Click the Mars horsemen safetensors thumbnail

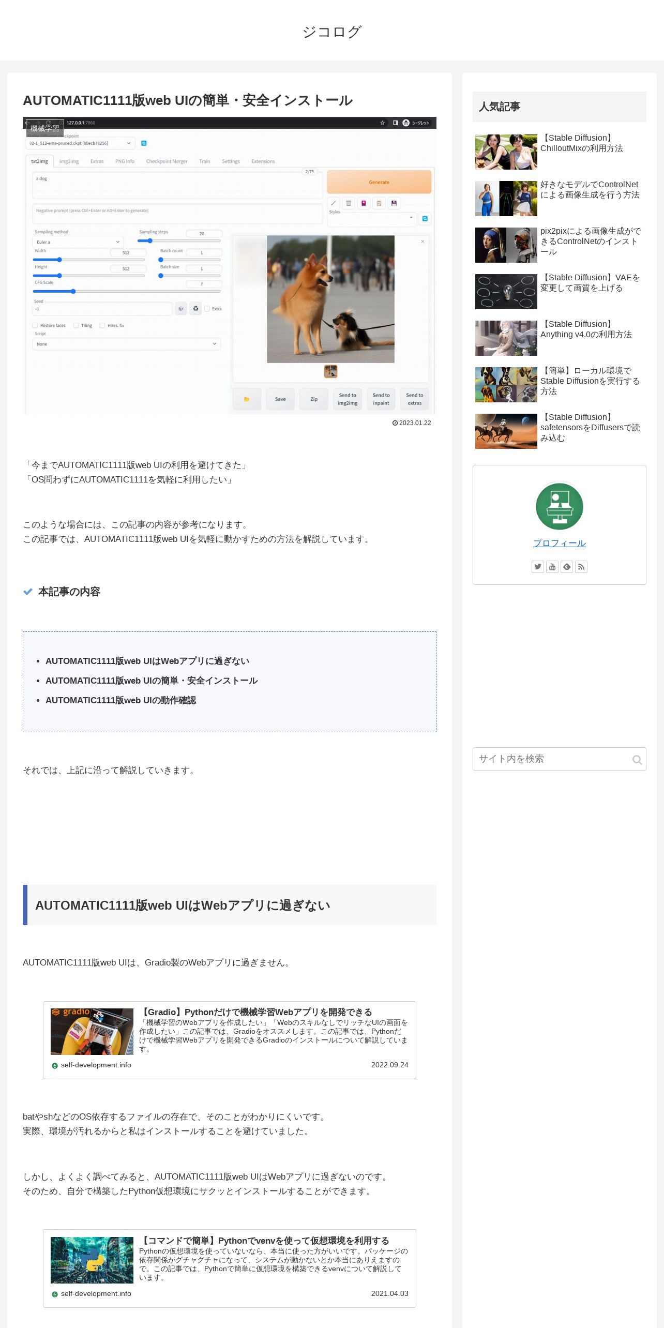pyautogui.click(x=506, y=431)
